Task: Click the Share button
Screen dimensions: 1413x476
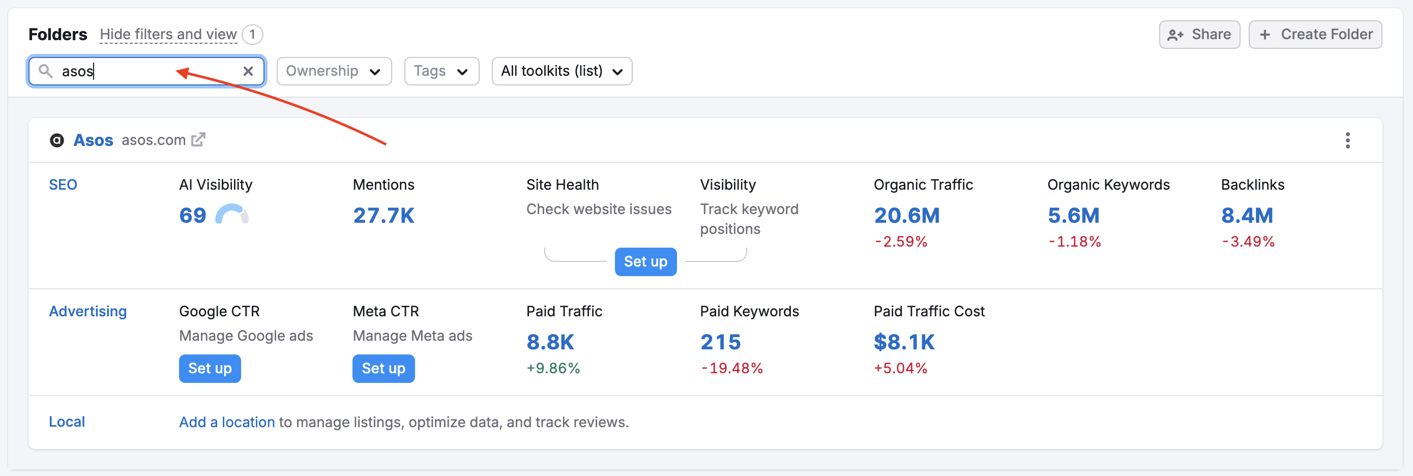Action: coord(1199,35)
